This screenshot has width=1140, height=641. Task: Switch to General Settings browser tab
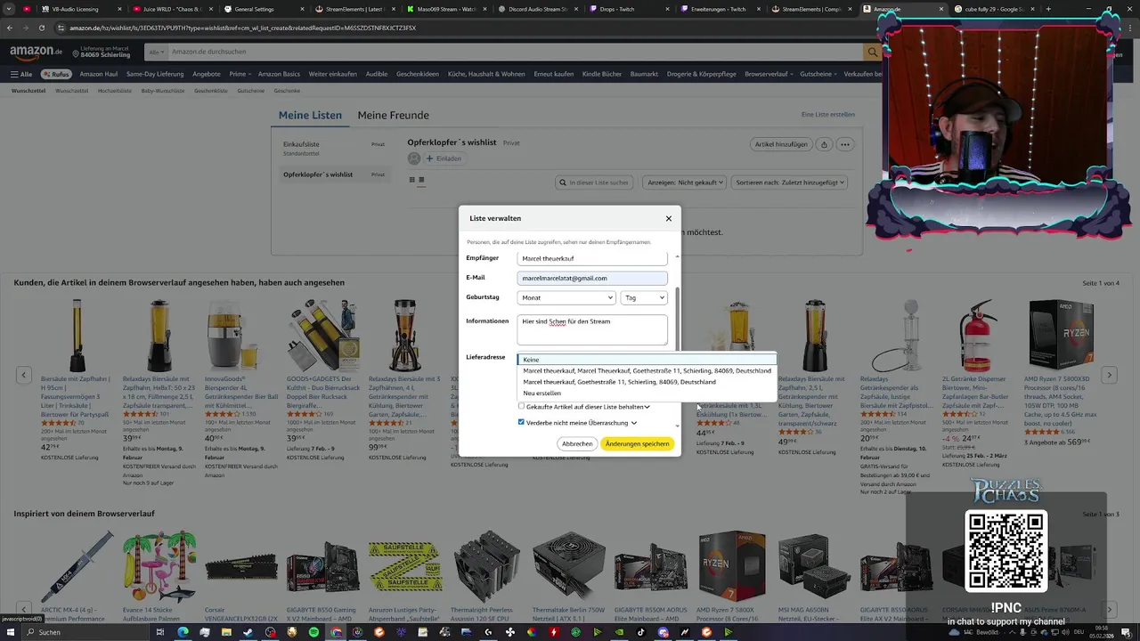256,9
